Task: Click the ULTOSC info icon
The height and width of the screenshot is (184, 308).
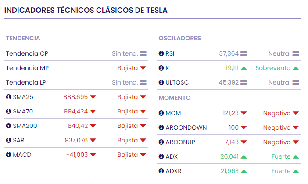Action: [161, 82]
